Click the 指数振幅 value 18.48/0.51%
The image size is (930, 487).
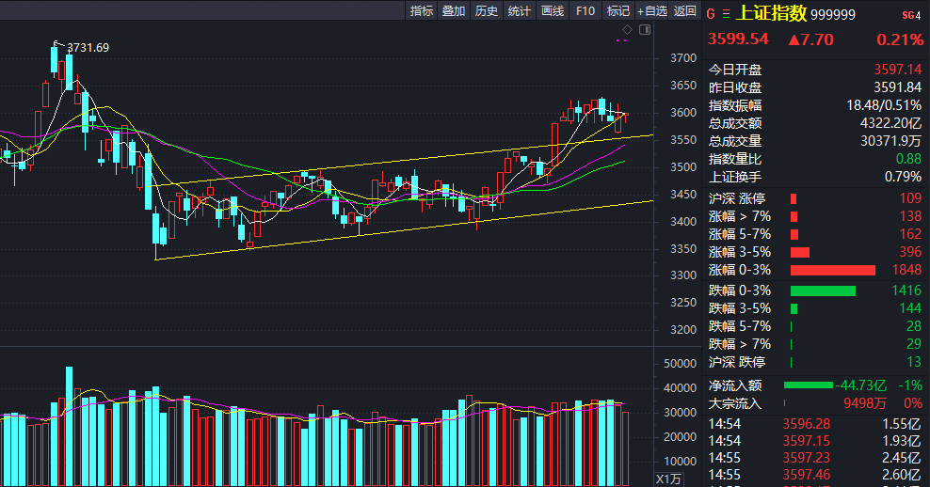(884, 105)
